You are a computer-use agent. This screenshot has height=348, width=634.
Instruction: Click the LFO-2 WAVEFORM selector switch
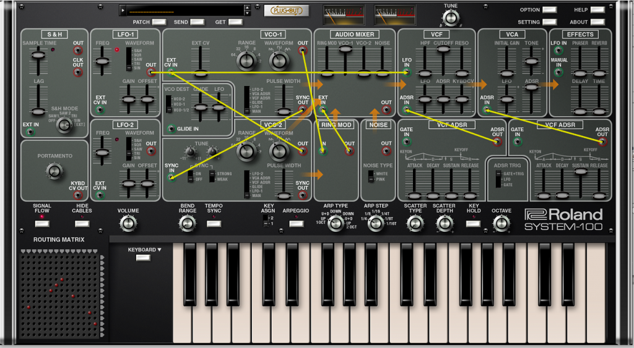pyautogui.click(x=129, y=149)
